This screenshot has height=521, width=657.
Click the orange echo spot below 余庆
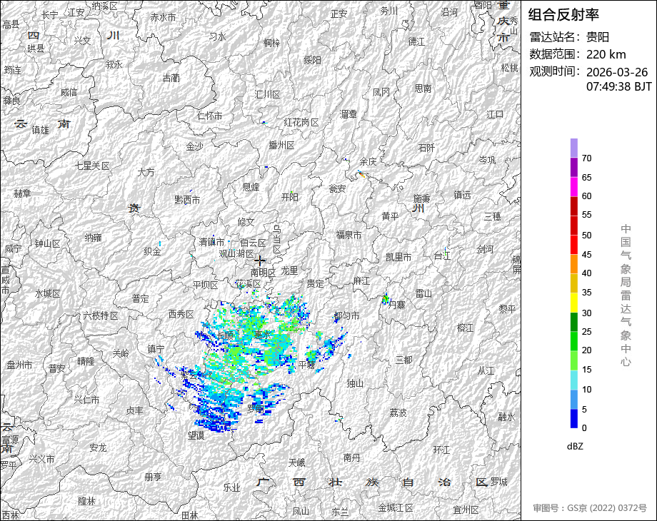[x=361, y=175]
